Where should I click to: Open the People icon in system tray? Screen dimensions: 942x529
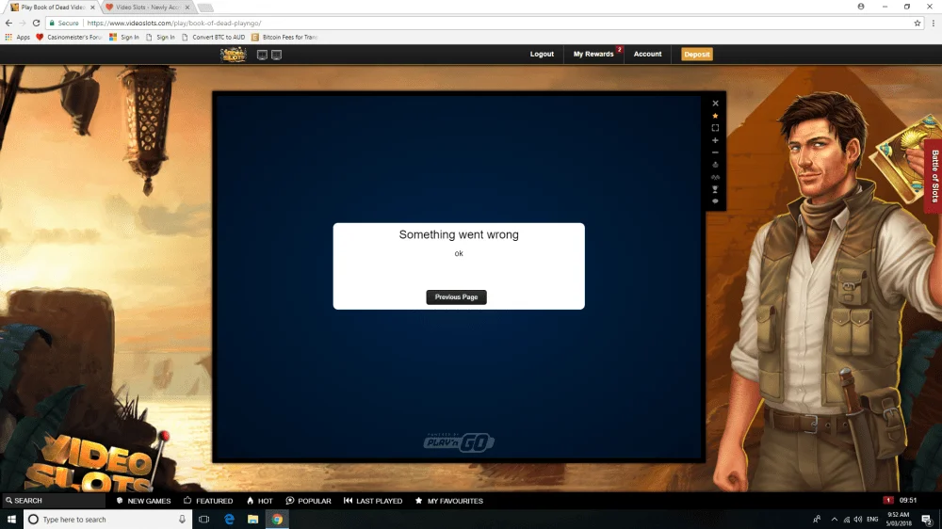tap(817, 520)
